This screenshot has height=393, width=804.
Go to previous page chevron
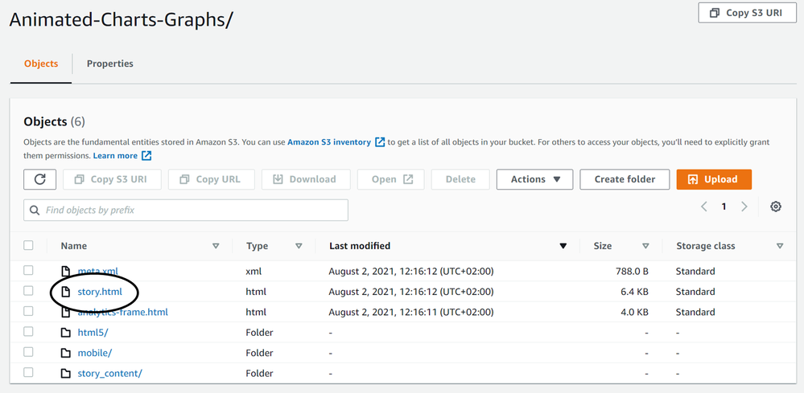coord(704,207)
